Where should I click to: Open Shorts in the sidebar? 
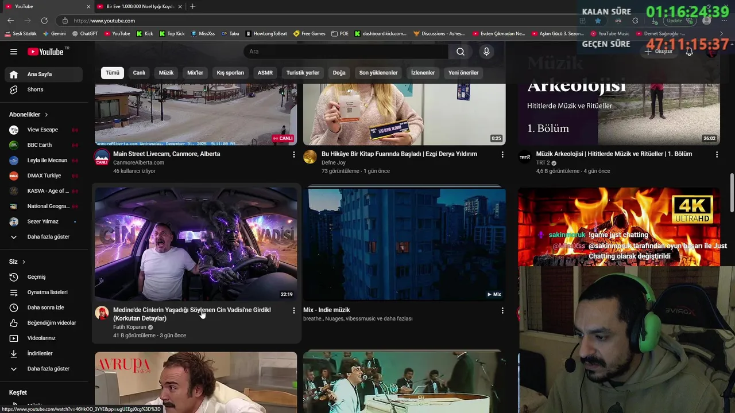click(x=44, y=89)
